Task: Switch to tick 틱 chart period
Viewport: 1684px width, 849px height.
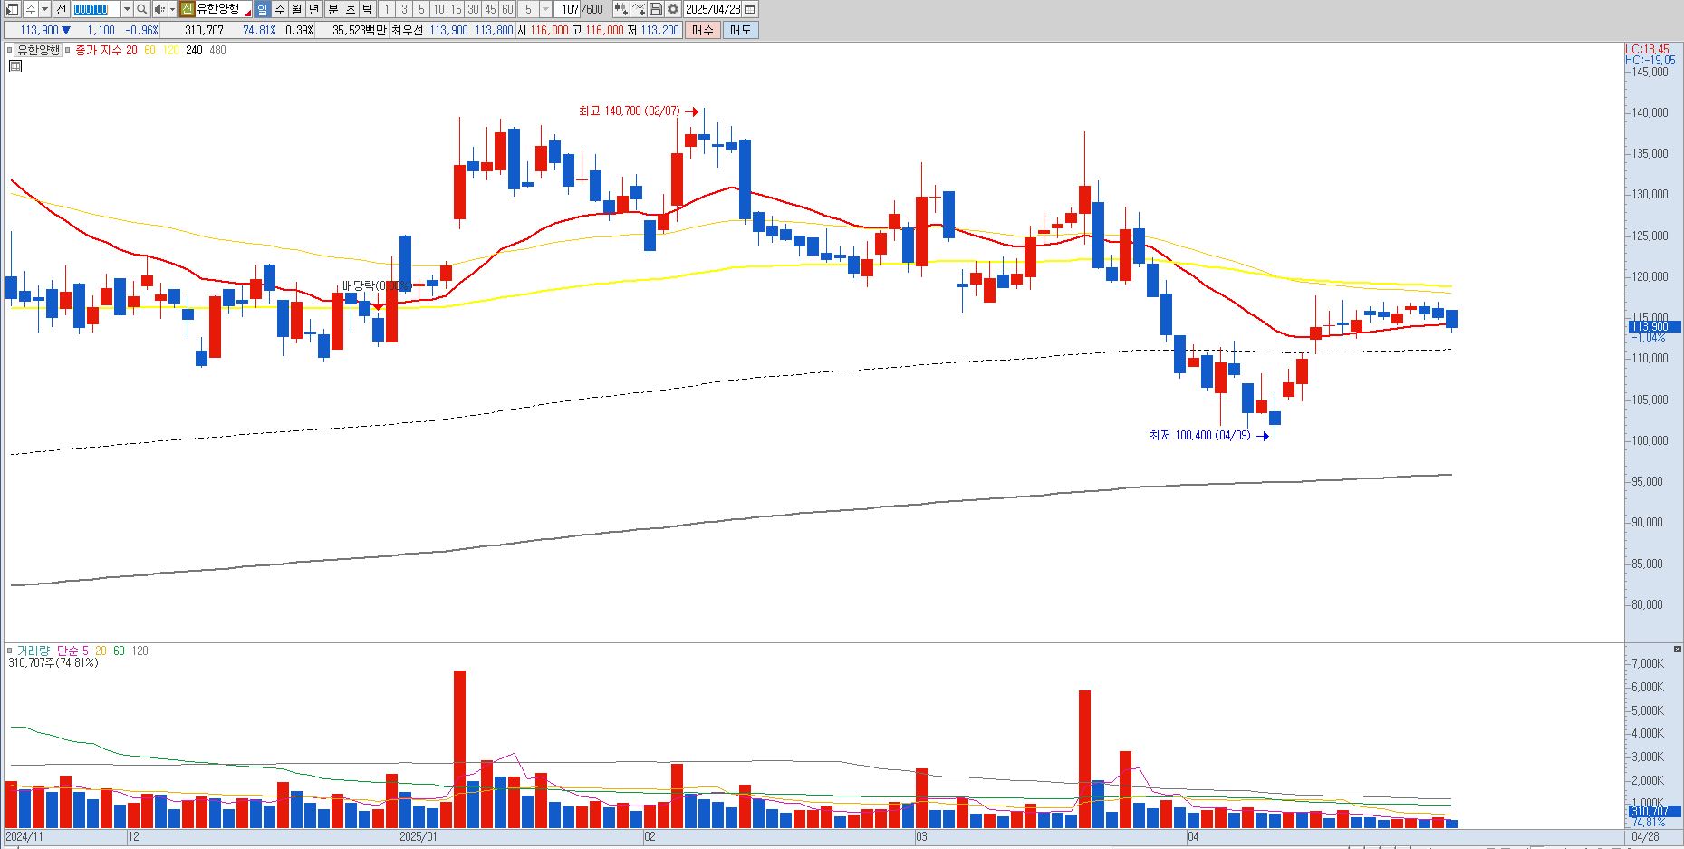Action: [368, 9]
